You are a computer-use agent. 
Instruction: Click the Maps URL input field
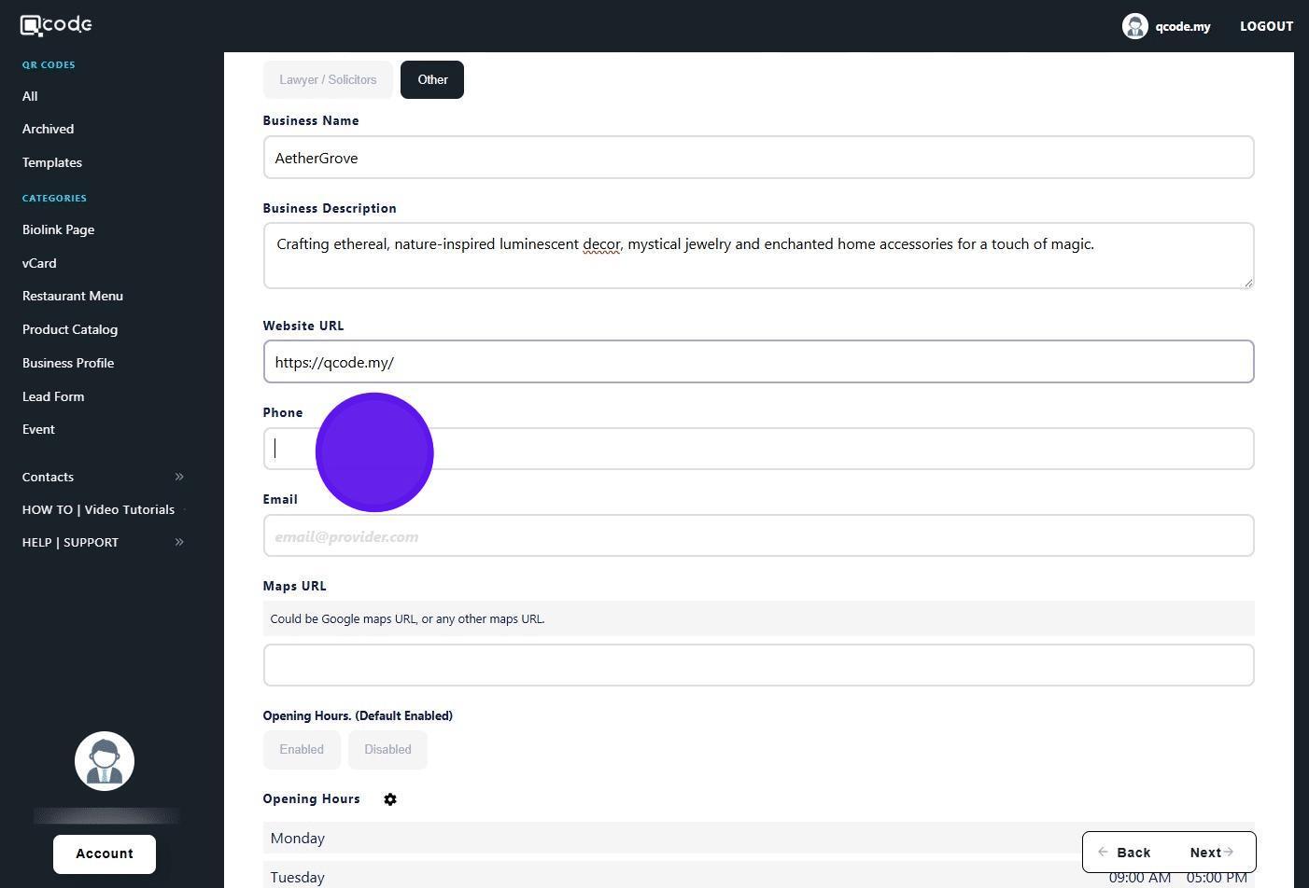758,665
